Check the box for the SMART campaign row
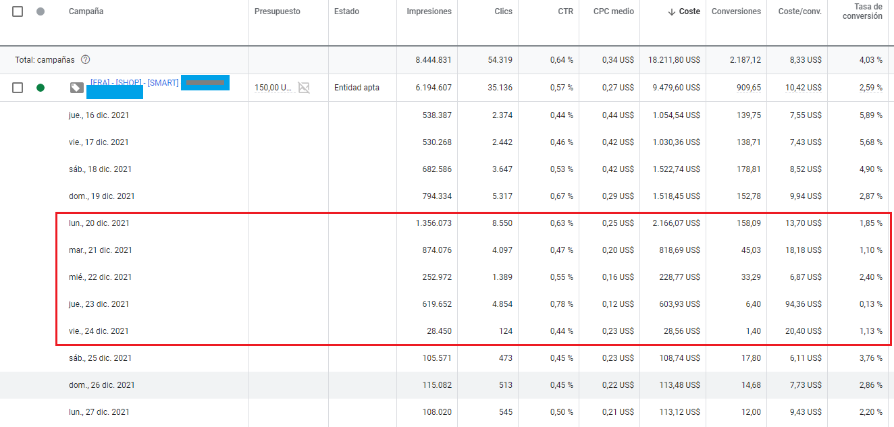Image resolution: width=894 pixels, height=427 pixels. 18,88
